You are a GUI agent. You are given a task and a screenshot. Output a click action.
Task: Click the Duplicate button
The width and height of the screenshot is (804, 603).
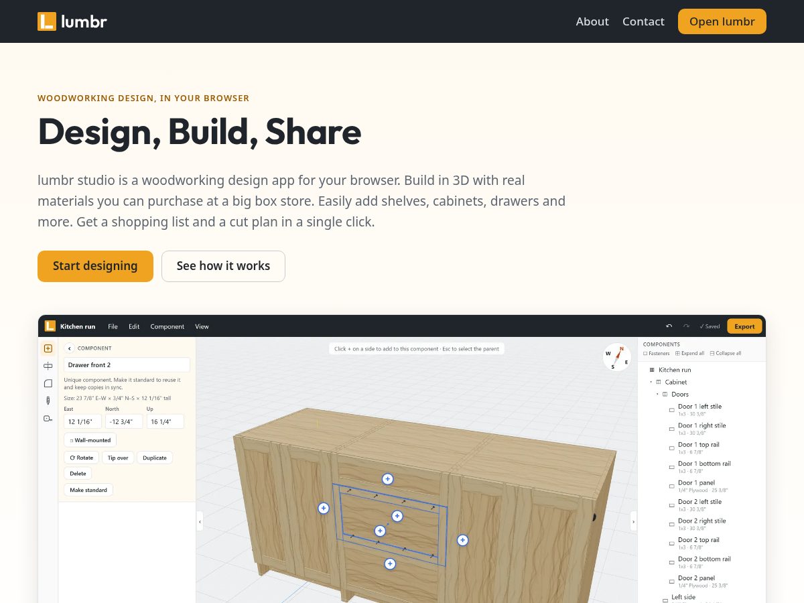click(155, 458)
